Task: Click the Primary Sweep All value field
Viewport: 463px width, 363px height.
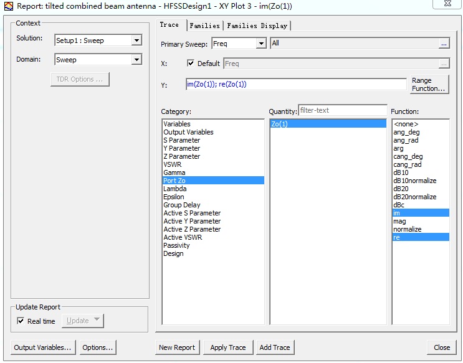Action: [355, 44]
